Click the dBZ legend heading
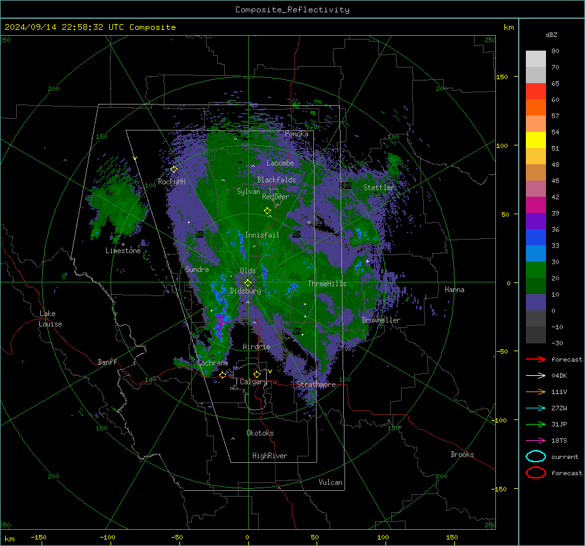 (551, 34)
